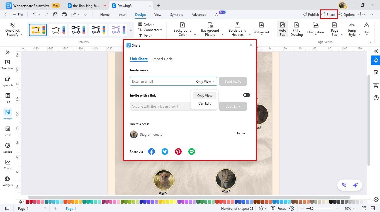Image resolution: width=380 pixels, height=212 pixels.
Task: Add a new page with plus button
Action: 55,208
